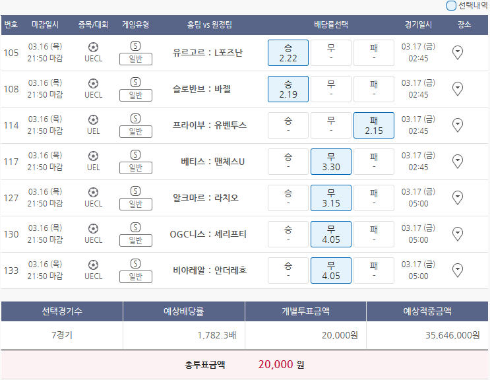This screenshot has width=490, height=380.
Task: Open venue location pin for match 133
Action: (458, 270)
